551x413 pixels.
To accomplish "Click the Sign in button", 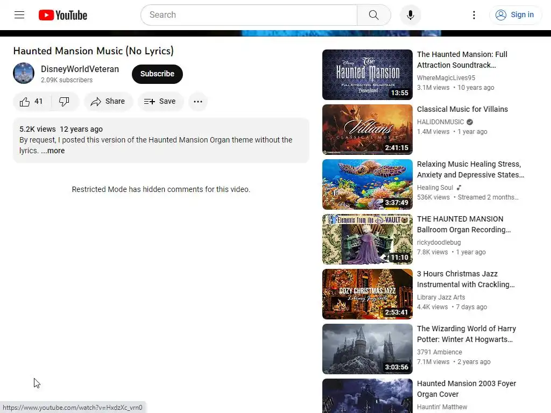I will (515, 15).
